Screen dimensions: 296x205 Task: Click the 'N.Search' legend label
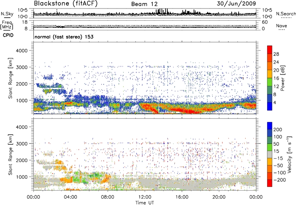286,14
